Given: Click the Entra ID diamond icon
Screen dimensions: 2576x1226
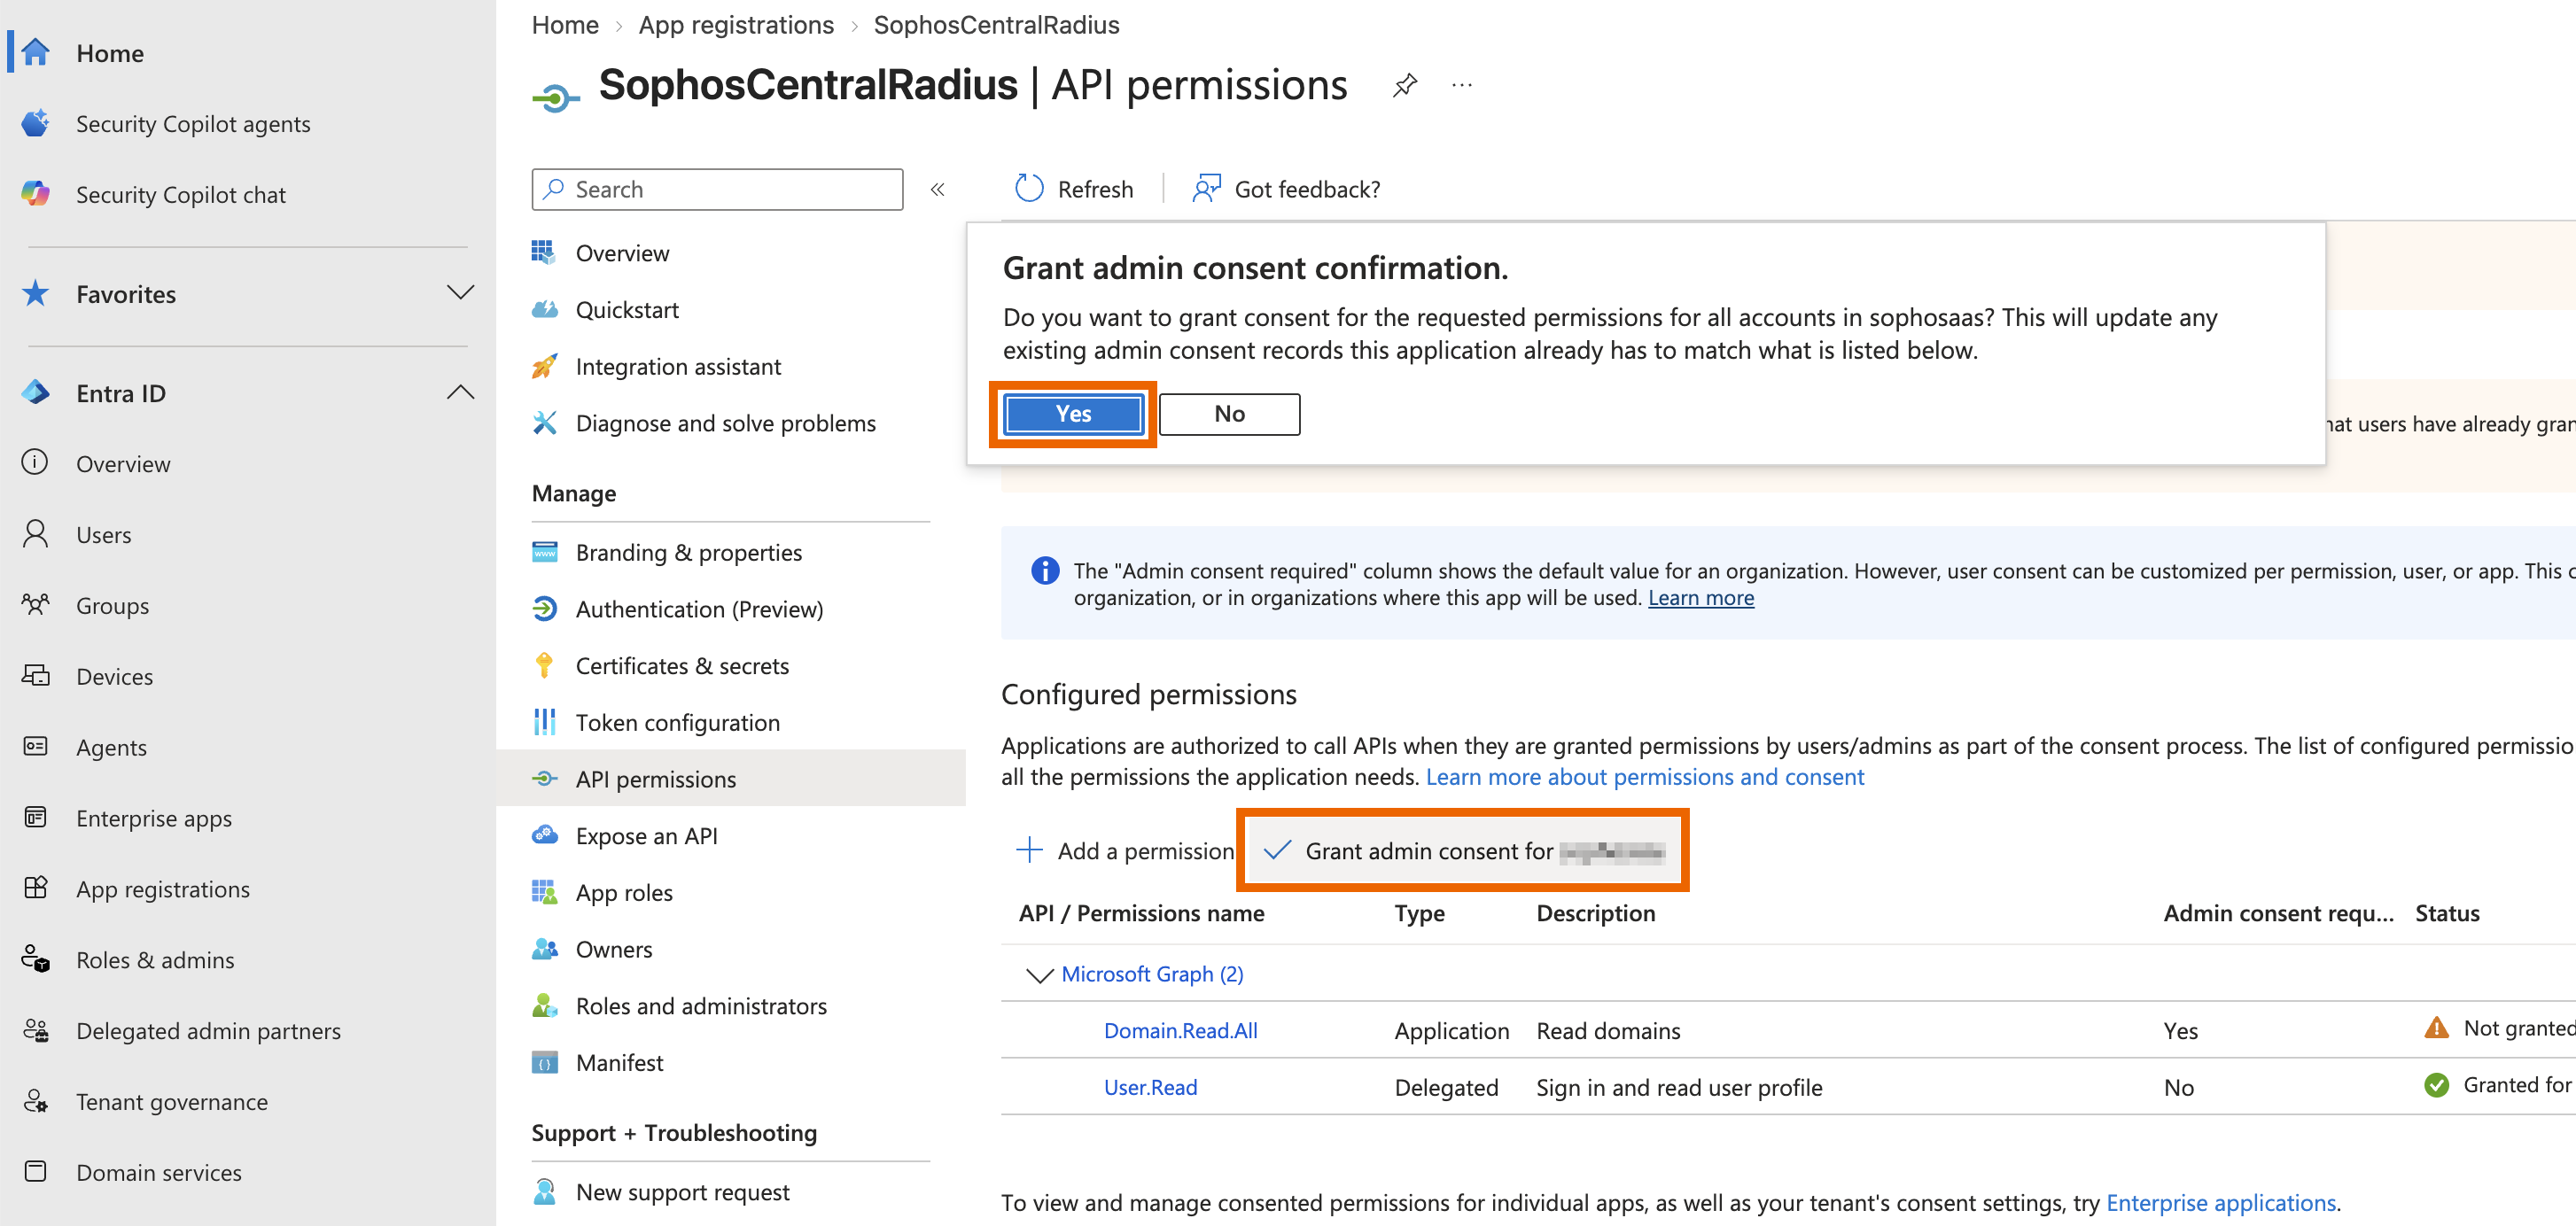Looking at the screenshot, I should click(36, 392).
